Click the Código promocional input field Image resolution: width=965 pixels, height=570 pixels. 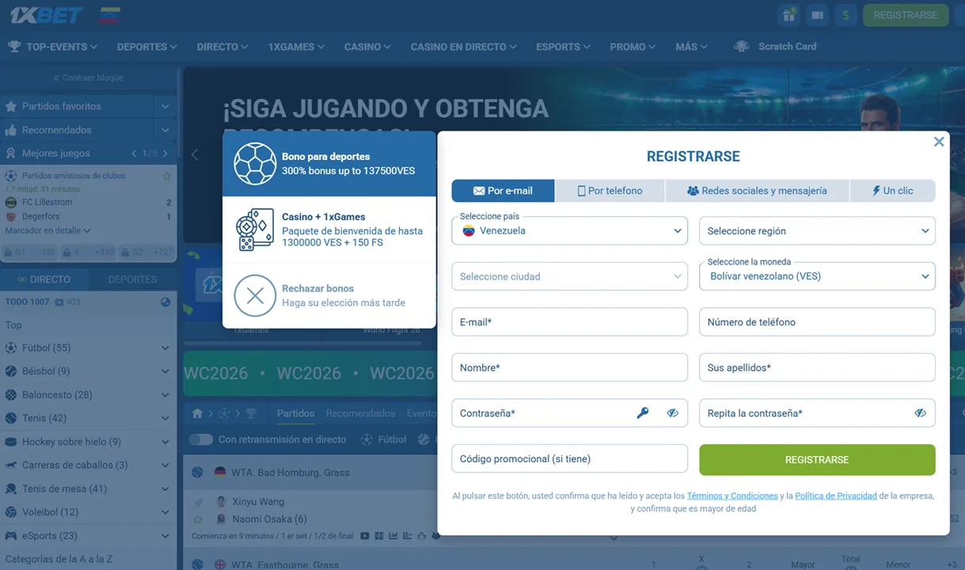(x=569, y=458)
